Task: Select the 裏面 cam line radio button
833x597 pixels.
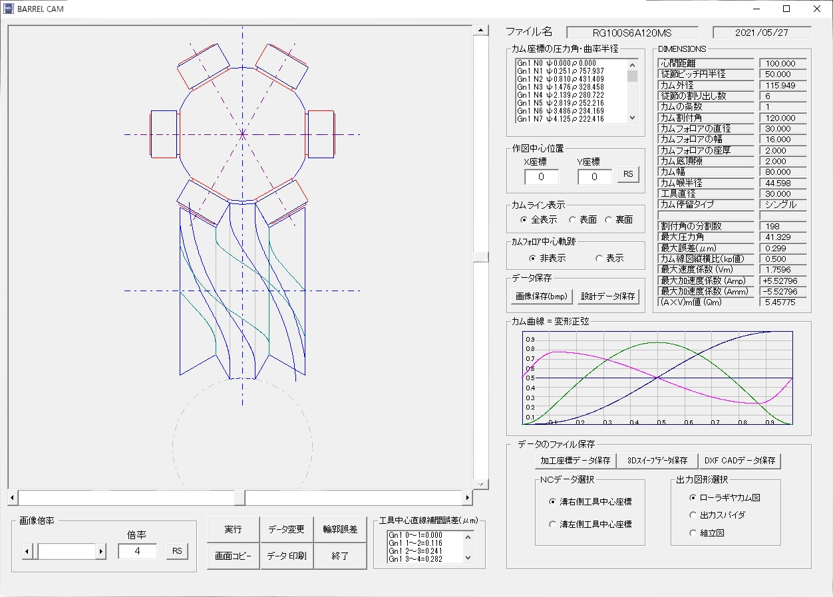Action: tap(609, 220)
